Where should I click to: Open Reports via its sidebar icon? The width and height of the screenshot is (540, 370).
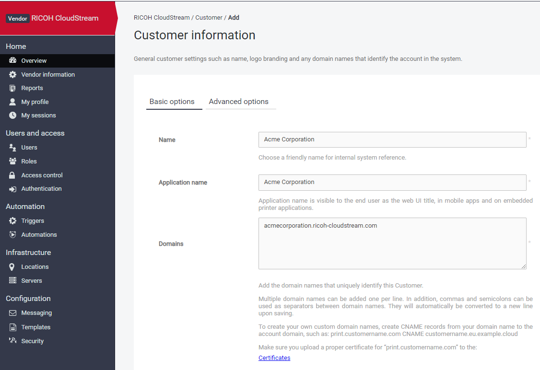(x=13, y=88)
